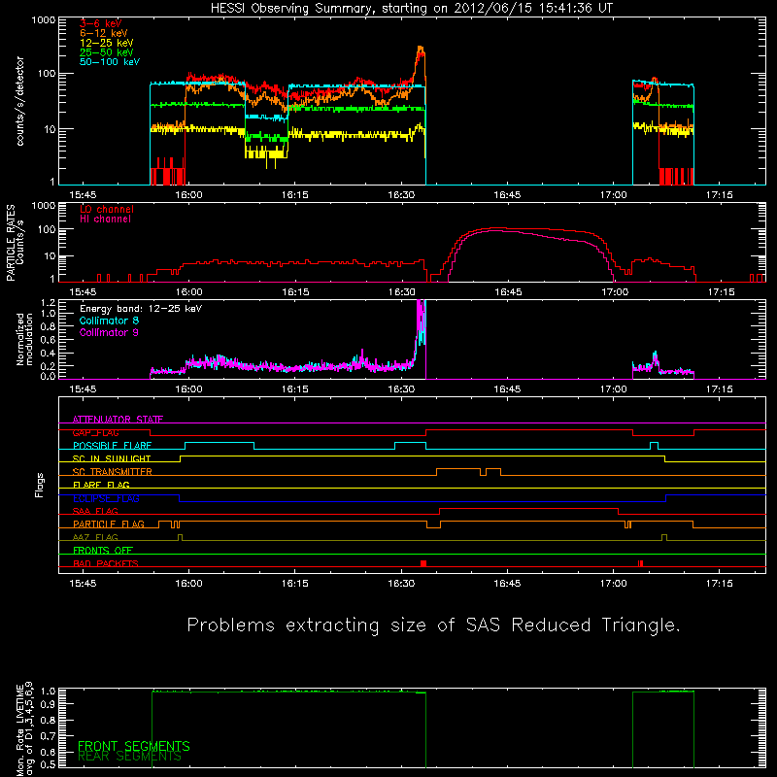Click '1.2' tick on modulation axis
The height and width of the screenshot is (777, 777).
[x=49, y=303]
